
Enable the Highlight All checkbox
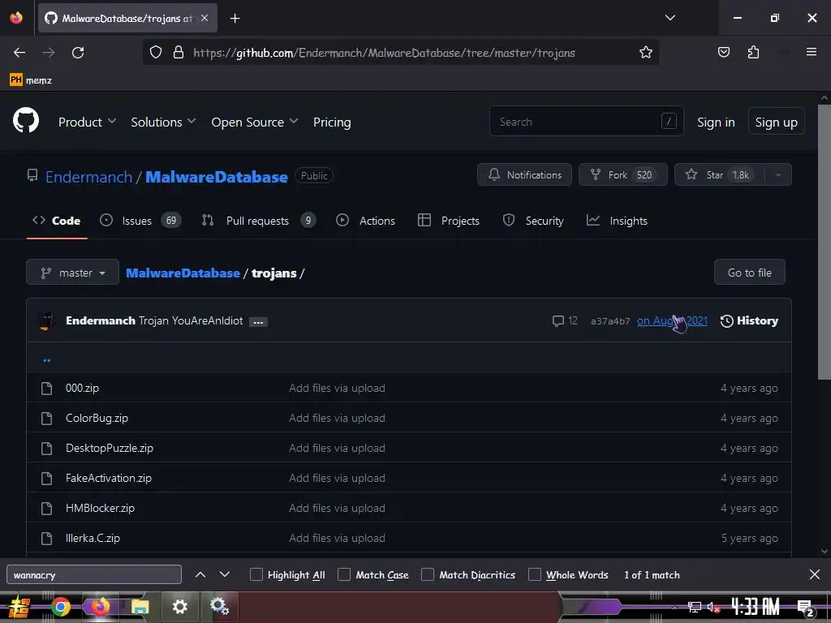(256, 574)
